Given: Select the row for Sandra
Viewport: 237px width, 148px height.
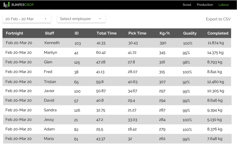Looking at the screenshot, I should coord(50,110).
